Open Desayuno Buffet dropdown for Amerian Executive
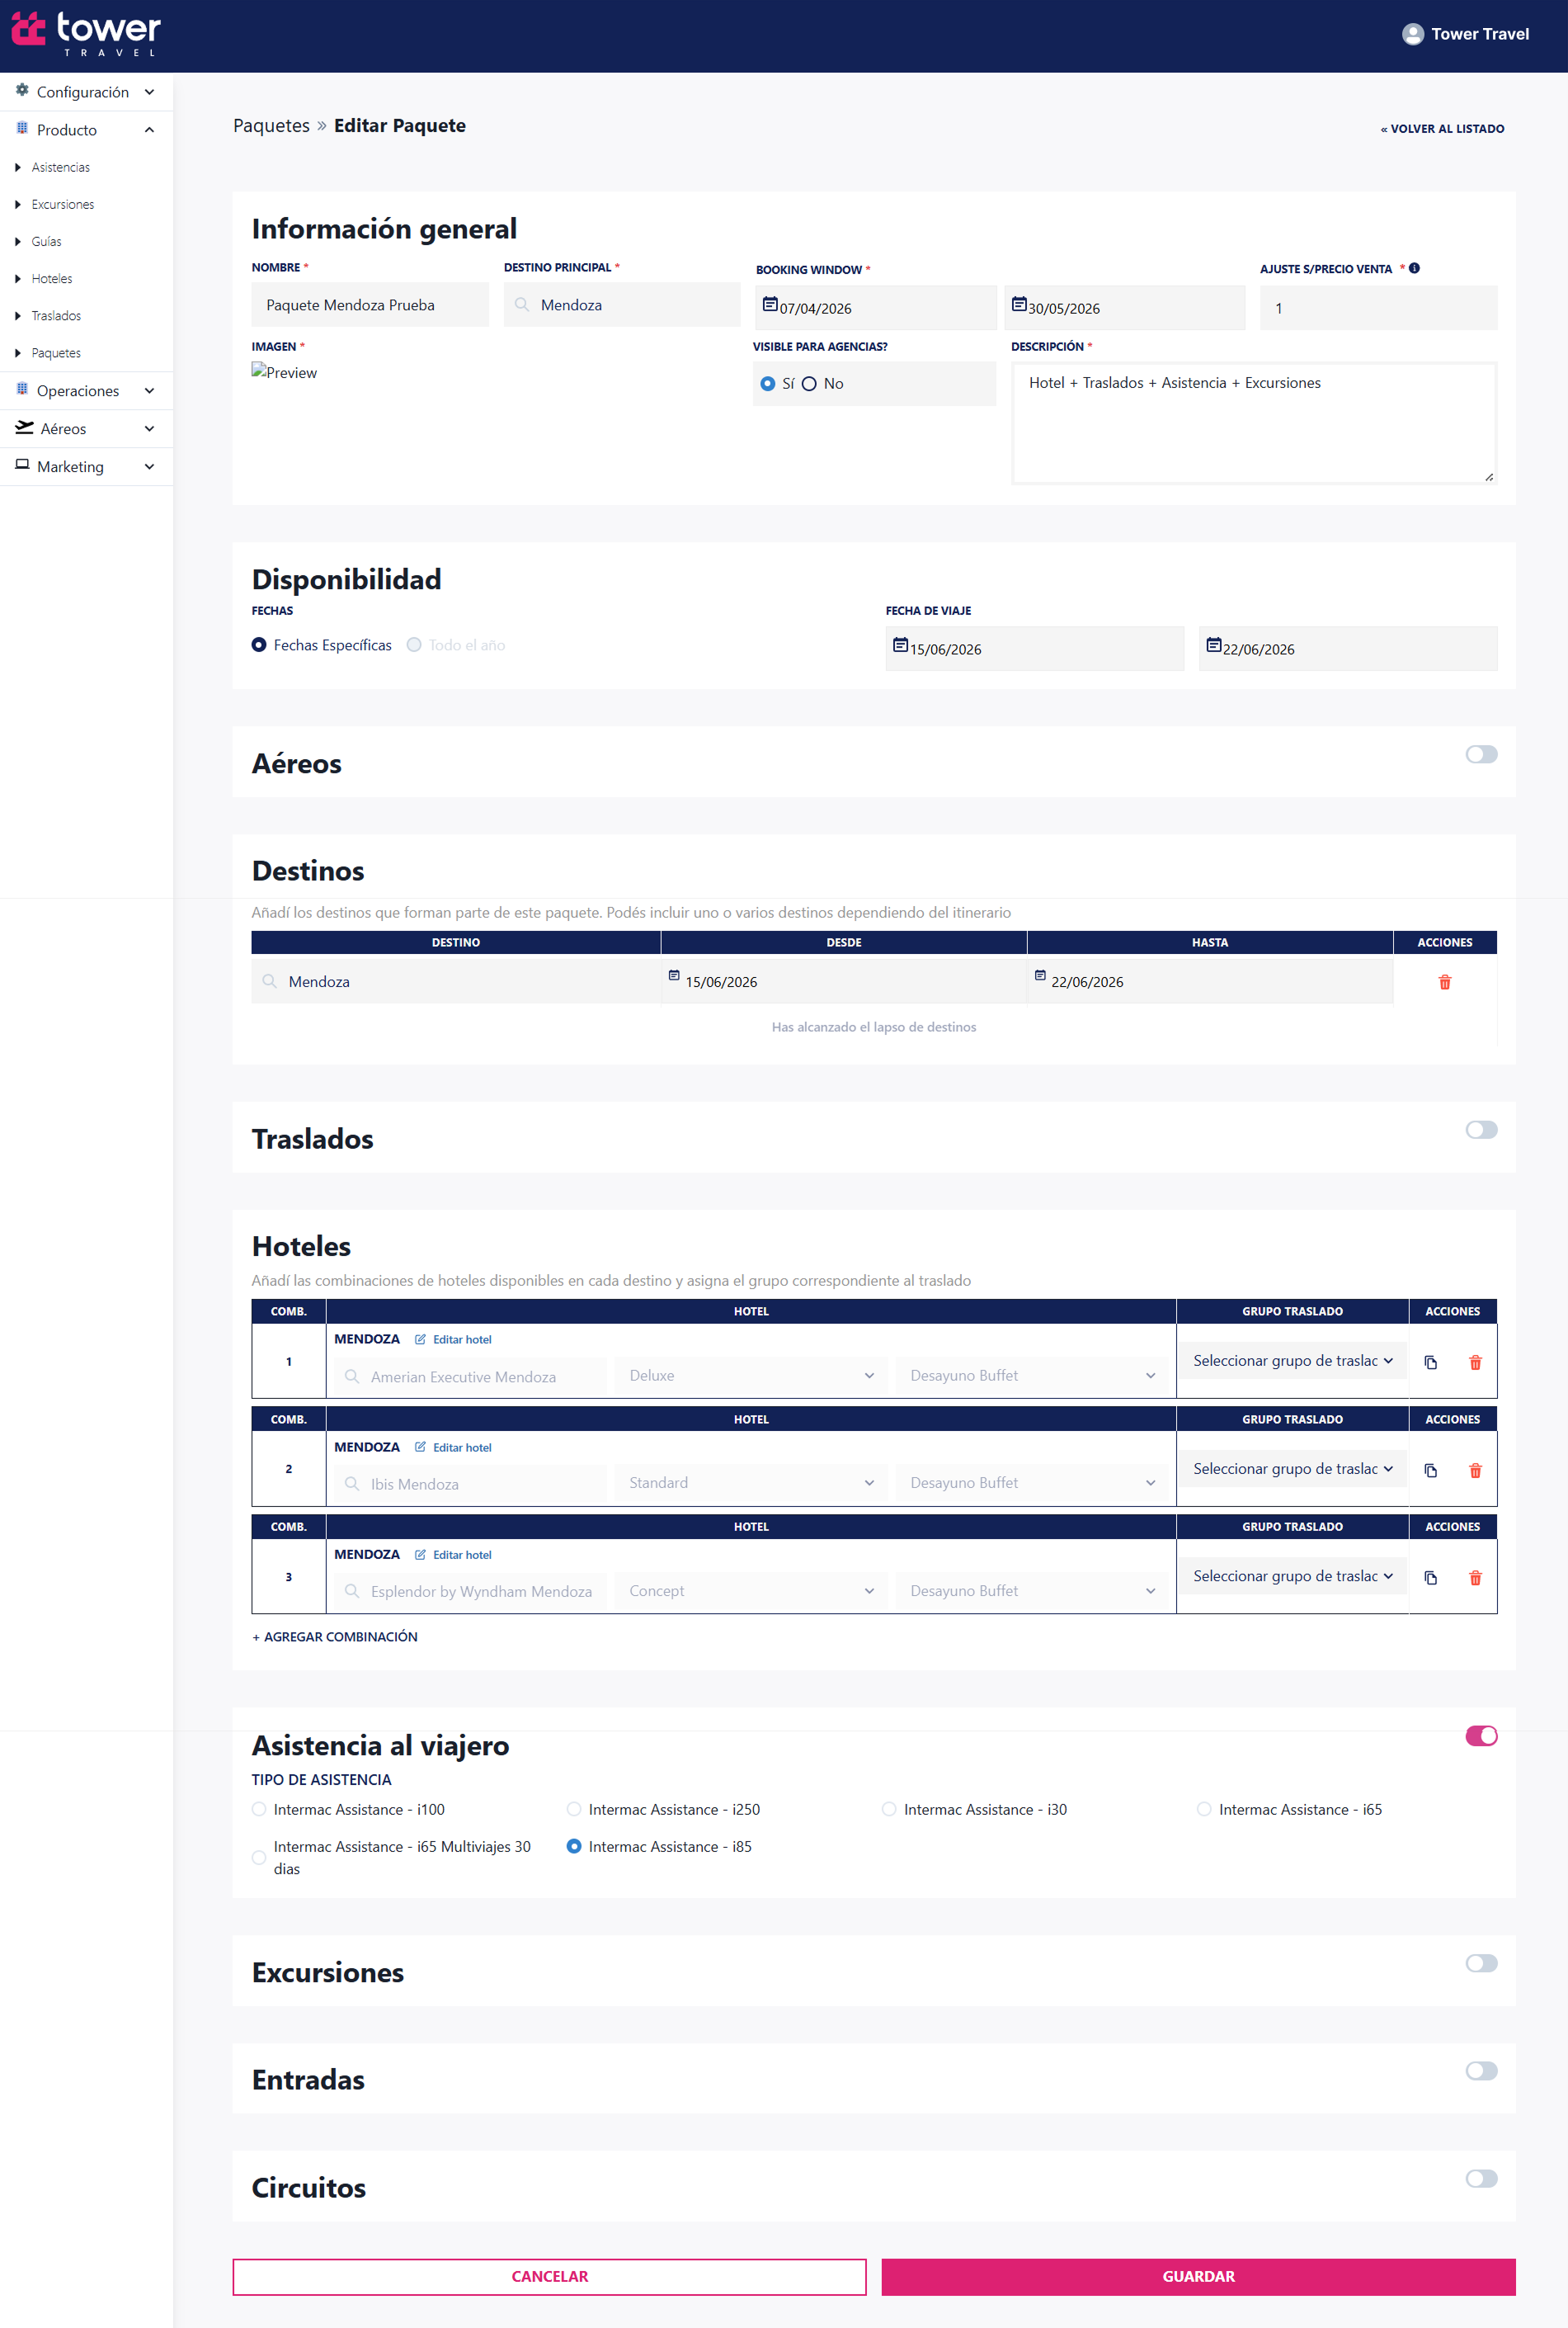The image size is (1568, 2328). [x=1032, y=1376]
